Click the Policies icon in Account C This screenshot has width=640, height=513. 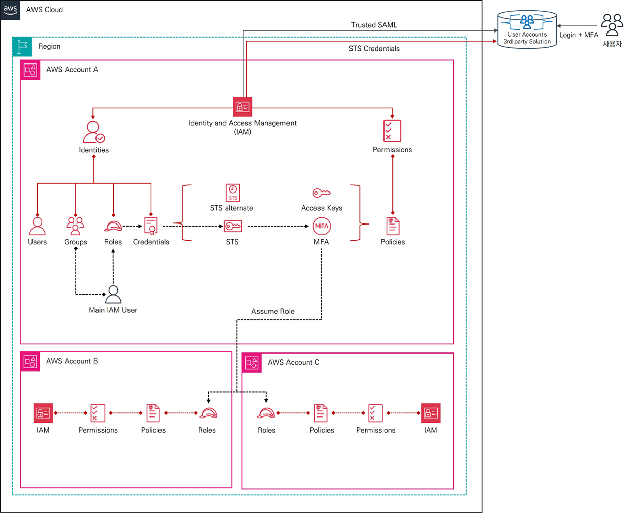click(321, 413)
